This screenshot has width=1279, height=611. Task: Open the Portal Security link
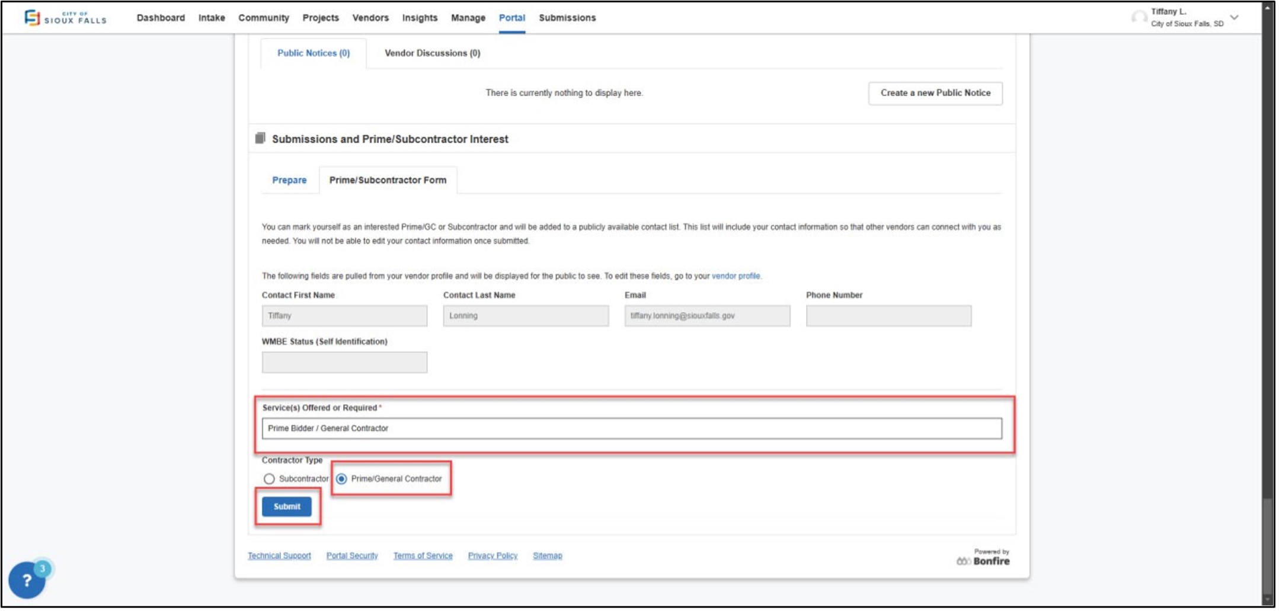(352, 556)
